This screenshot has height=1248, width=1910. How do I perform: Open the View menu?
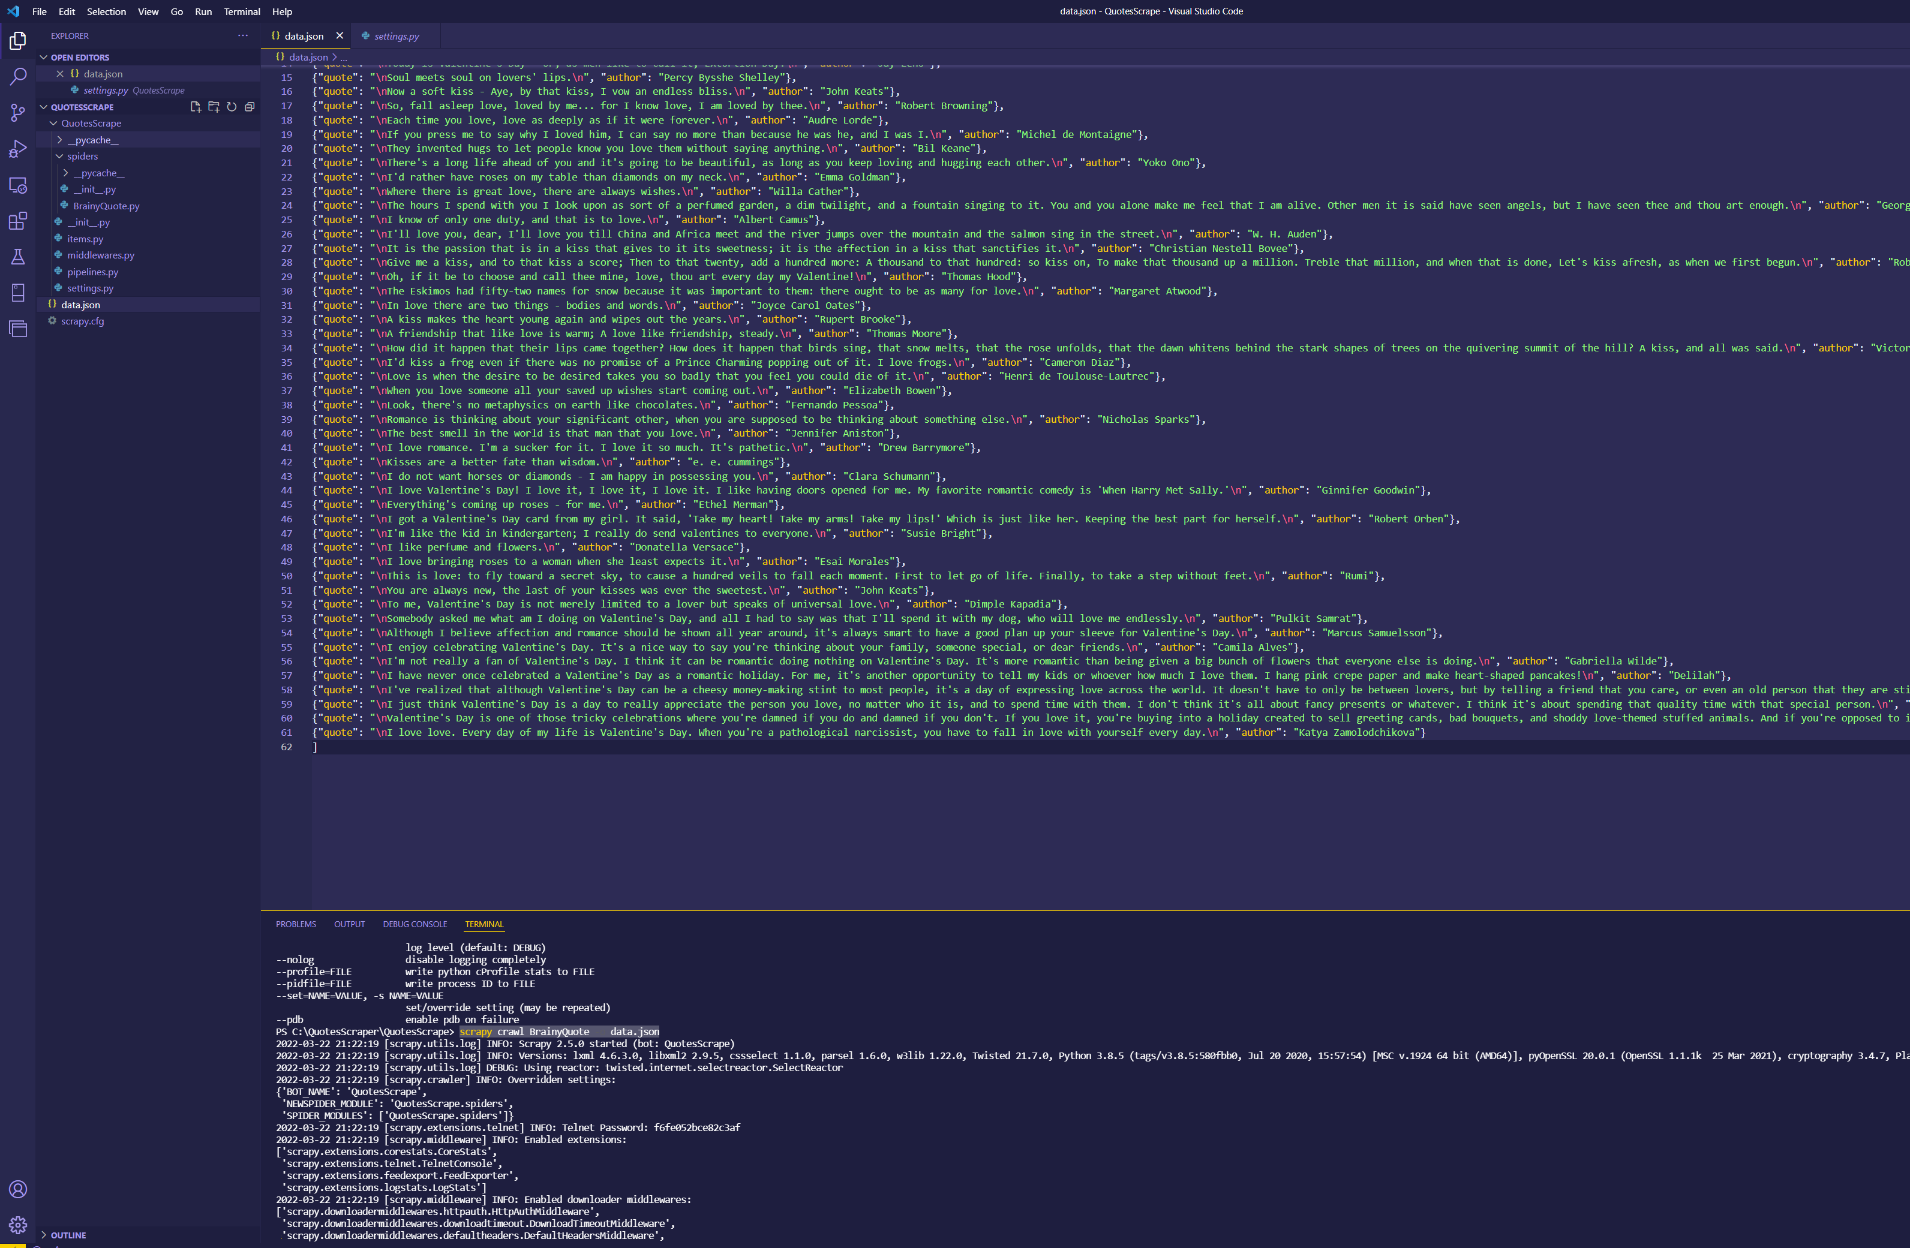tap(148, 11)
